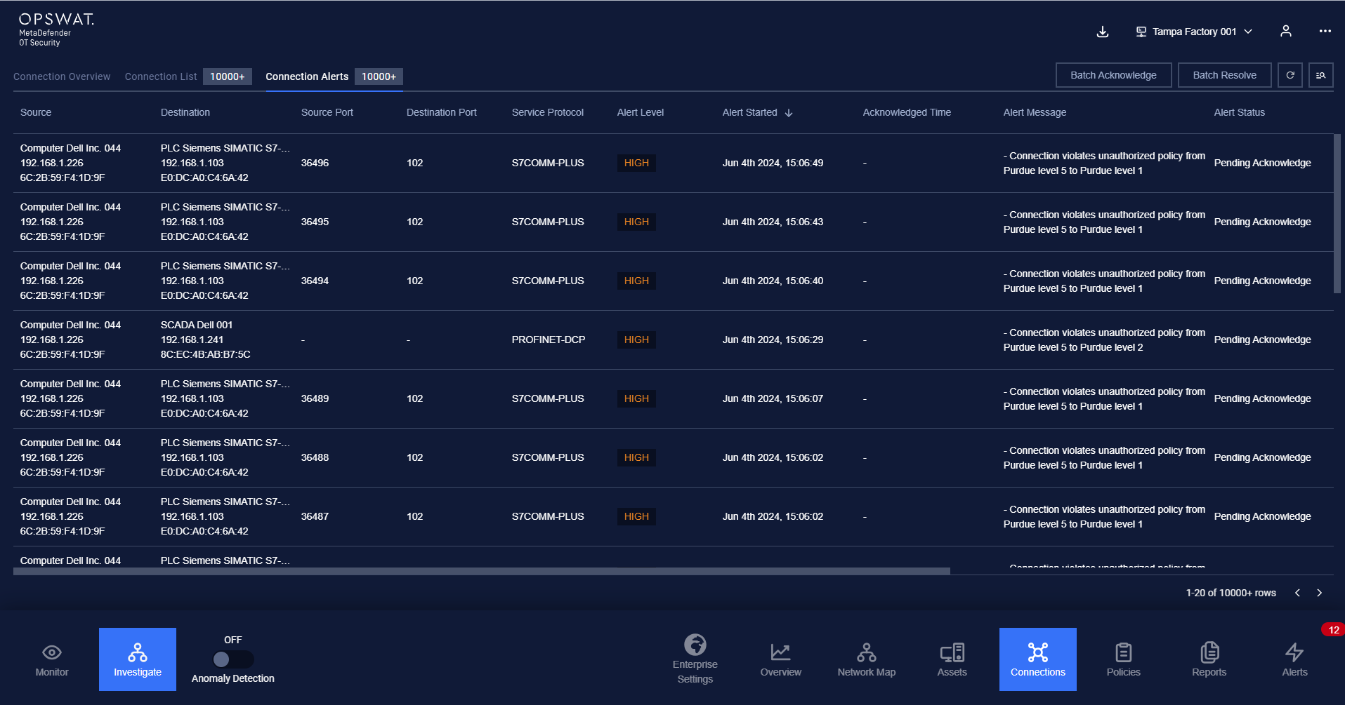This screenshot has width=1345, height=705.
Task: Switch to the Connection Overview tab
Action: (62, 76)
